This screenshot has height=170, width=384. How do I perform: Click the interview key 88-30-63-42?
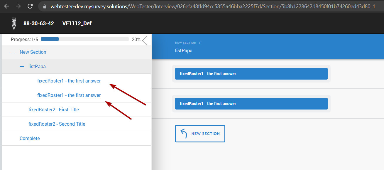pyautogui.click(x=39, y=23)
